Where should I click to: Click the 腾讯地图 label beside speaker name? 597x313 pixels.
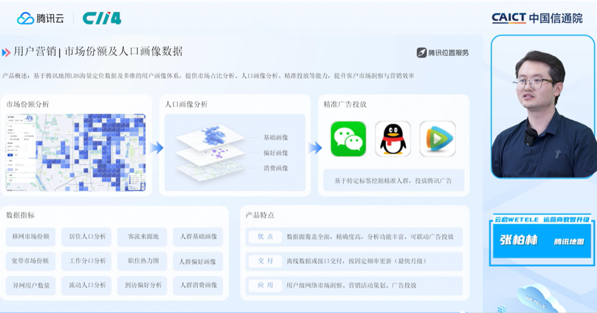569,241
